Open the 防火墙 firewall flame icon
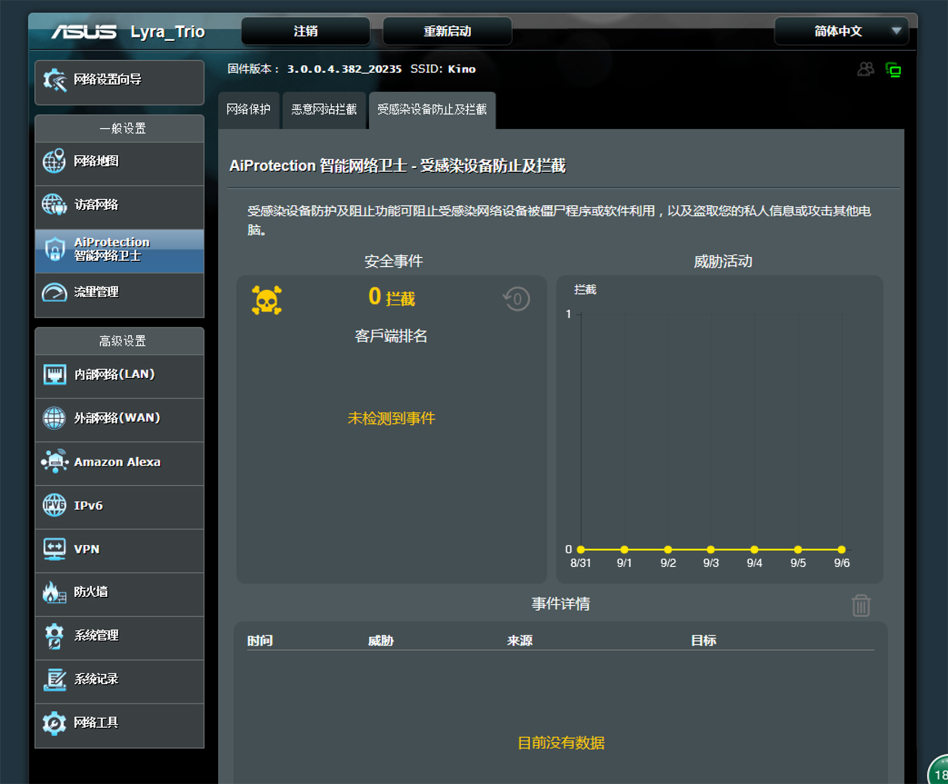The width and height of the screenshot is (948, 784). [x=54, y=592]
